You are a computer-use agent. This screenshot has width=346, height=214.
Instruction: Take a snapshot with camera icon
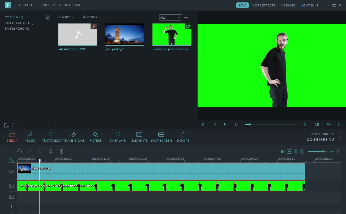317,124
